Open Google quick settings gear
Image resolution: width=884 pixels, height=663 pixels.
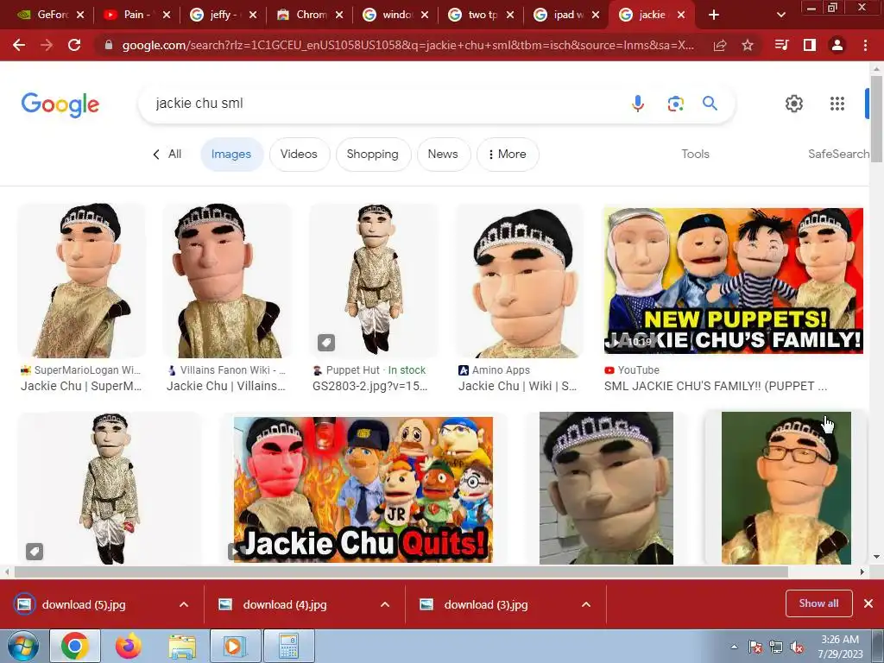pyautogui.click(x=794, y=104)
